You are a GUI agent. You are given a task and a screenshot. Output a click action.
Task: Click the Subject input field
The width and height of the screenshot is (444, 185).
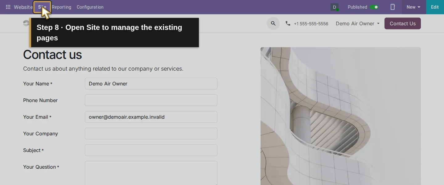151,150
